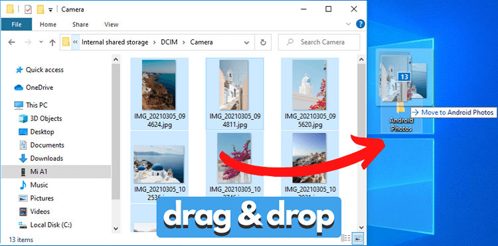Click the Videos filmstrip icon
The width and height of the screenshot is (498, 246).
coord(23,211)
